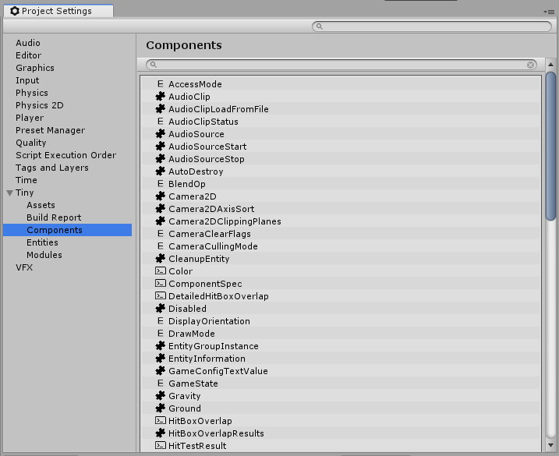Open the Graphics settings section
This screenshot has height=456, width=559.
click(35, 68)
